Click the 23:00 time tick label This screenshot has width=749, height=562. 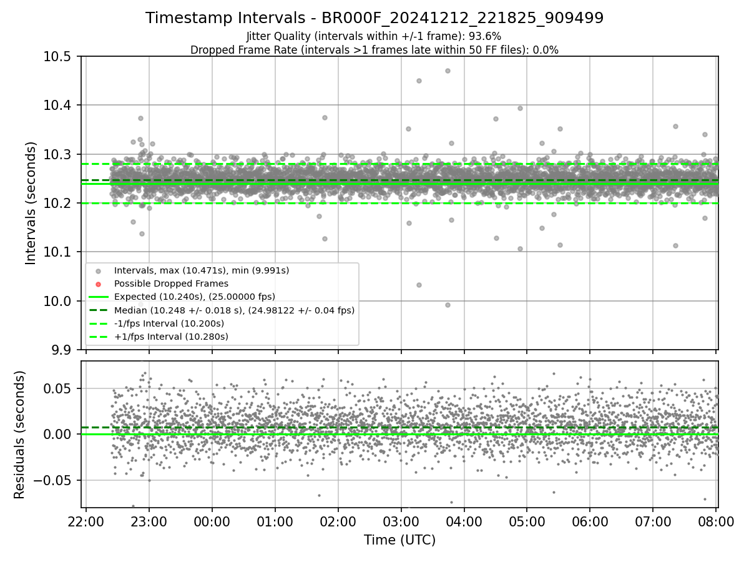149,521
